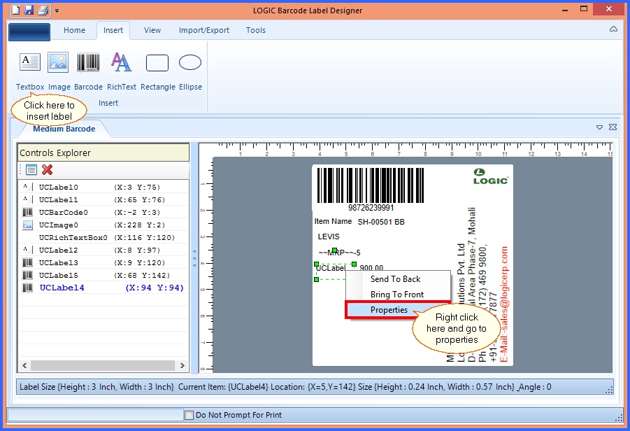Click the Controls Explorer horizontal scrollbar track

103,365
